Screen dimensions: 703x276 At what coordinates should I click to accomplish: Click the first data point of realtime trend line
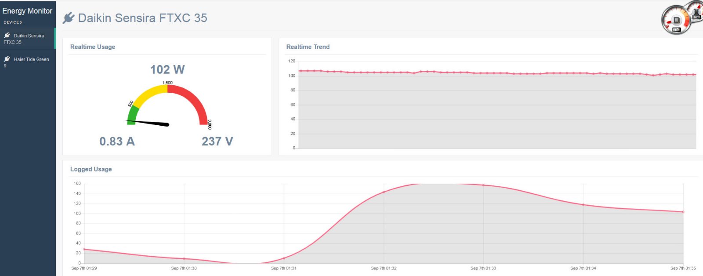pos(300,71)
